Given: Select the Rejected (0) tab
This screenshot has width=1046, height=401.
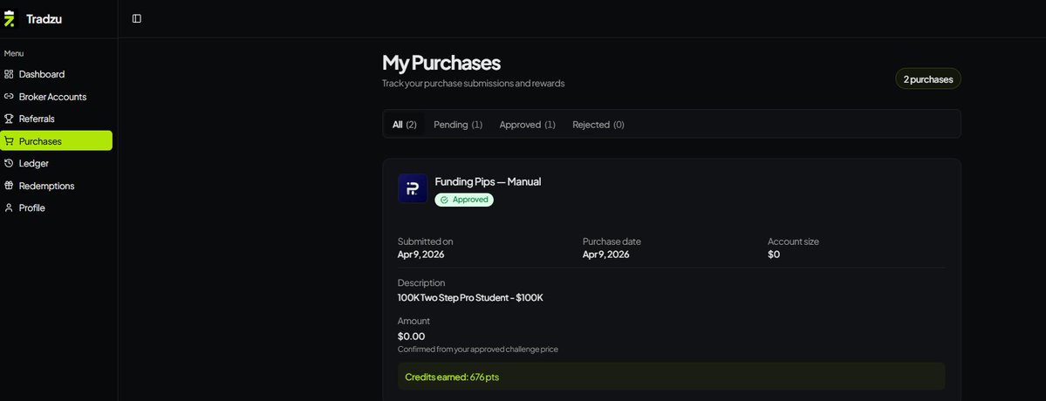Looking at the screenshot, I should tap(598, 125).
